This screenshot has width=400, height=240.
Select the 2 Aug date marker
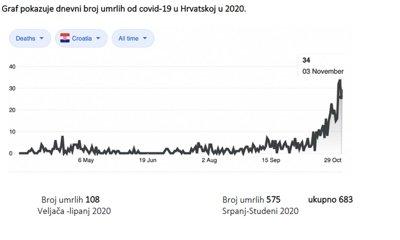[209, 160]
